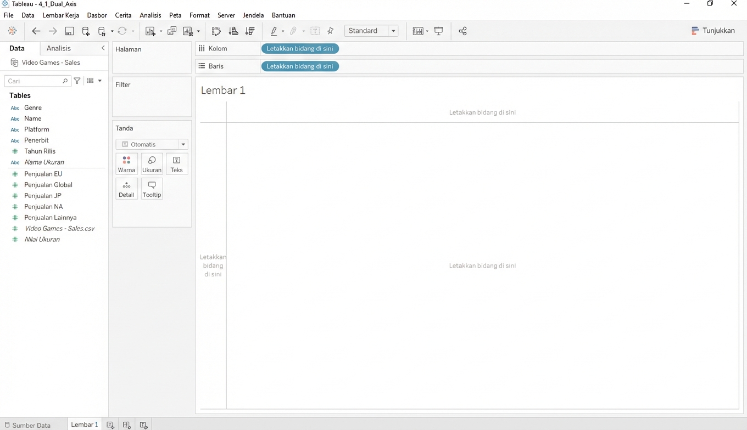Click Tunjukkan to toggle the Show Me panel
The height and width of the screenshot is (430, 747).
[x=713, y=31]
